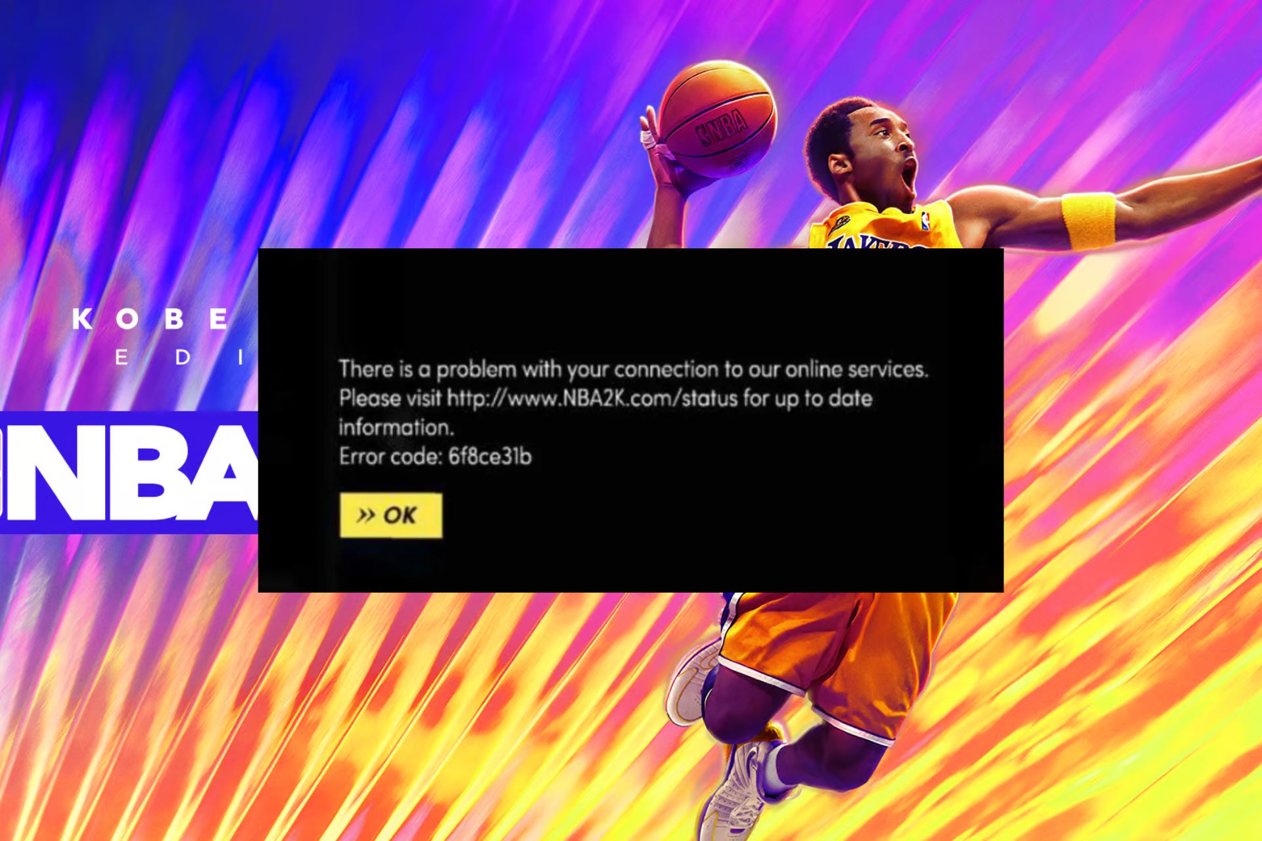1262x841 pixels.
Task: Click the KOBE title text
Action: click(x=150, y=319)
